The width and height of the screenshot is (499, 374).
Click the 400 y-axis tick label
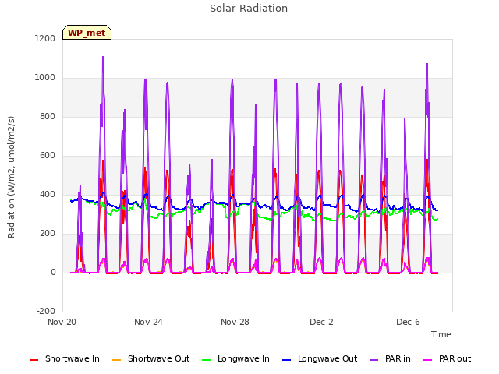click(x=48, y=194)
